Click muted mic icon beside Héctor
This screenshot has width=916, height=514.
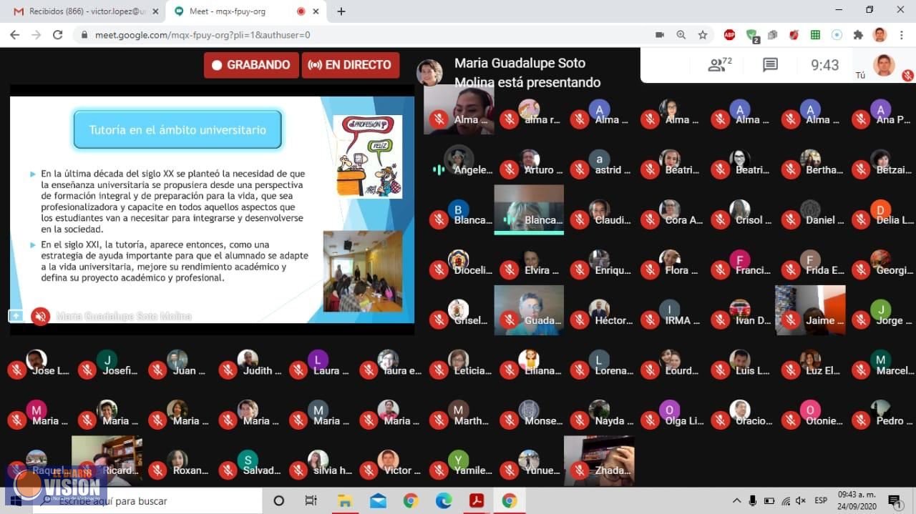(580, 320)
